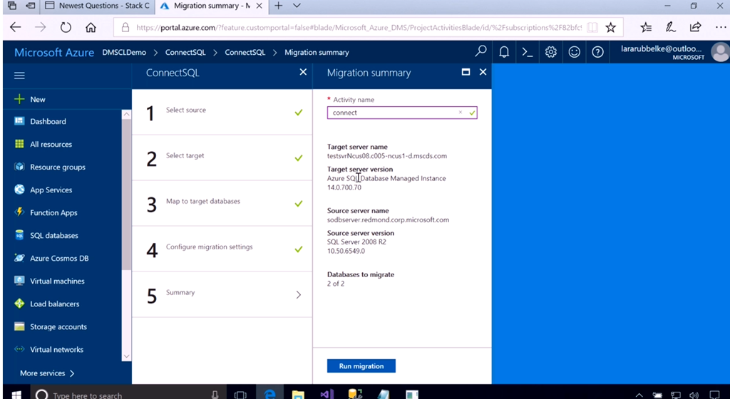Open Function Apps in the sidebar
The height and width of the screenshot is (399, 730).
point(53,212)
